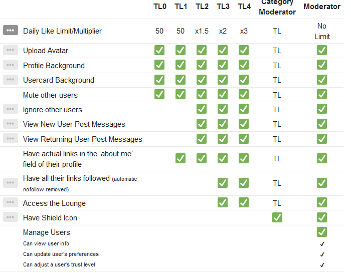351x273 pixels.
Task: Click the TL2 column header
Action: tap(202, 7)
